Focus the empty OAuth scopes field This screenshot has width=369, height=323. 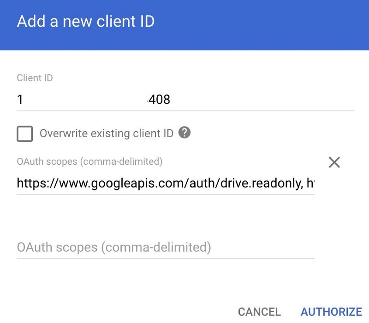click(166, 248)
